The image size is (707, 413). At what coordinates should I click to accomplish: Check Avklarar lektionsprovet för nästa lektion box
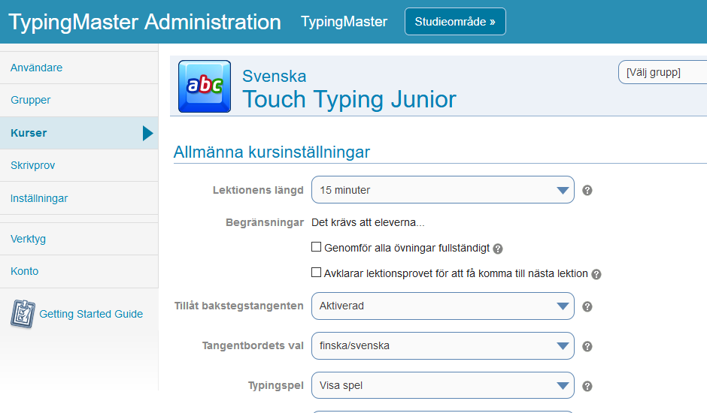[317, 273]
